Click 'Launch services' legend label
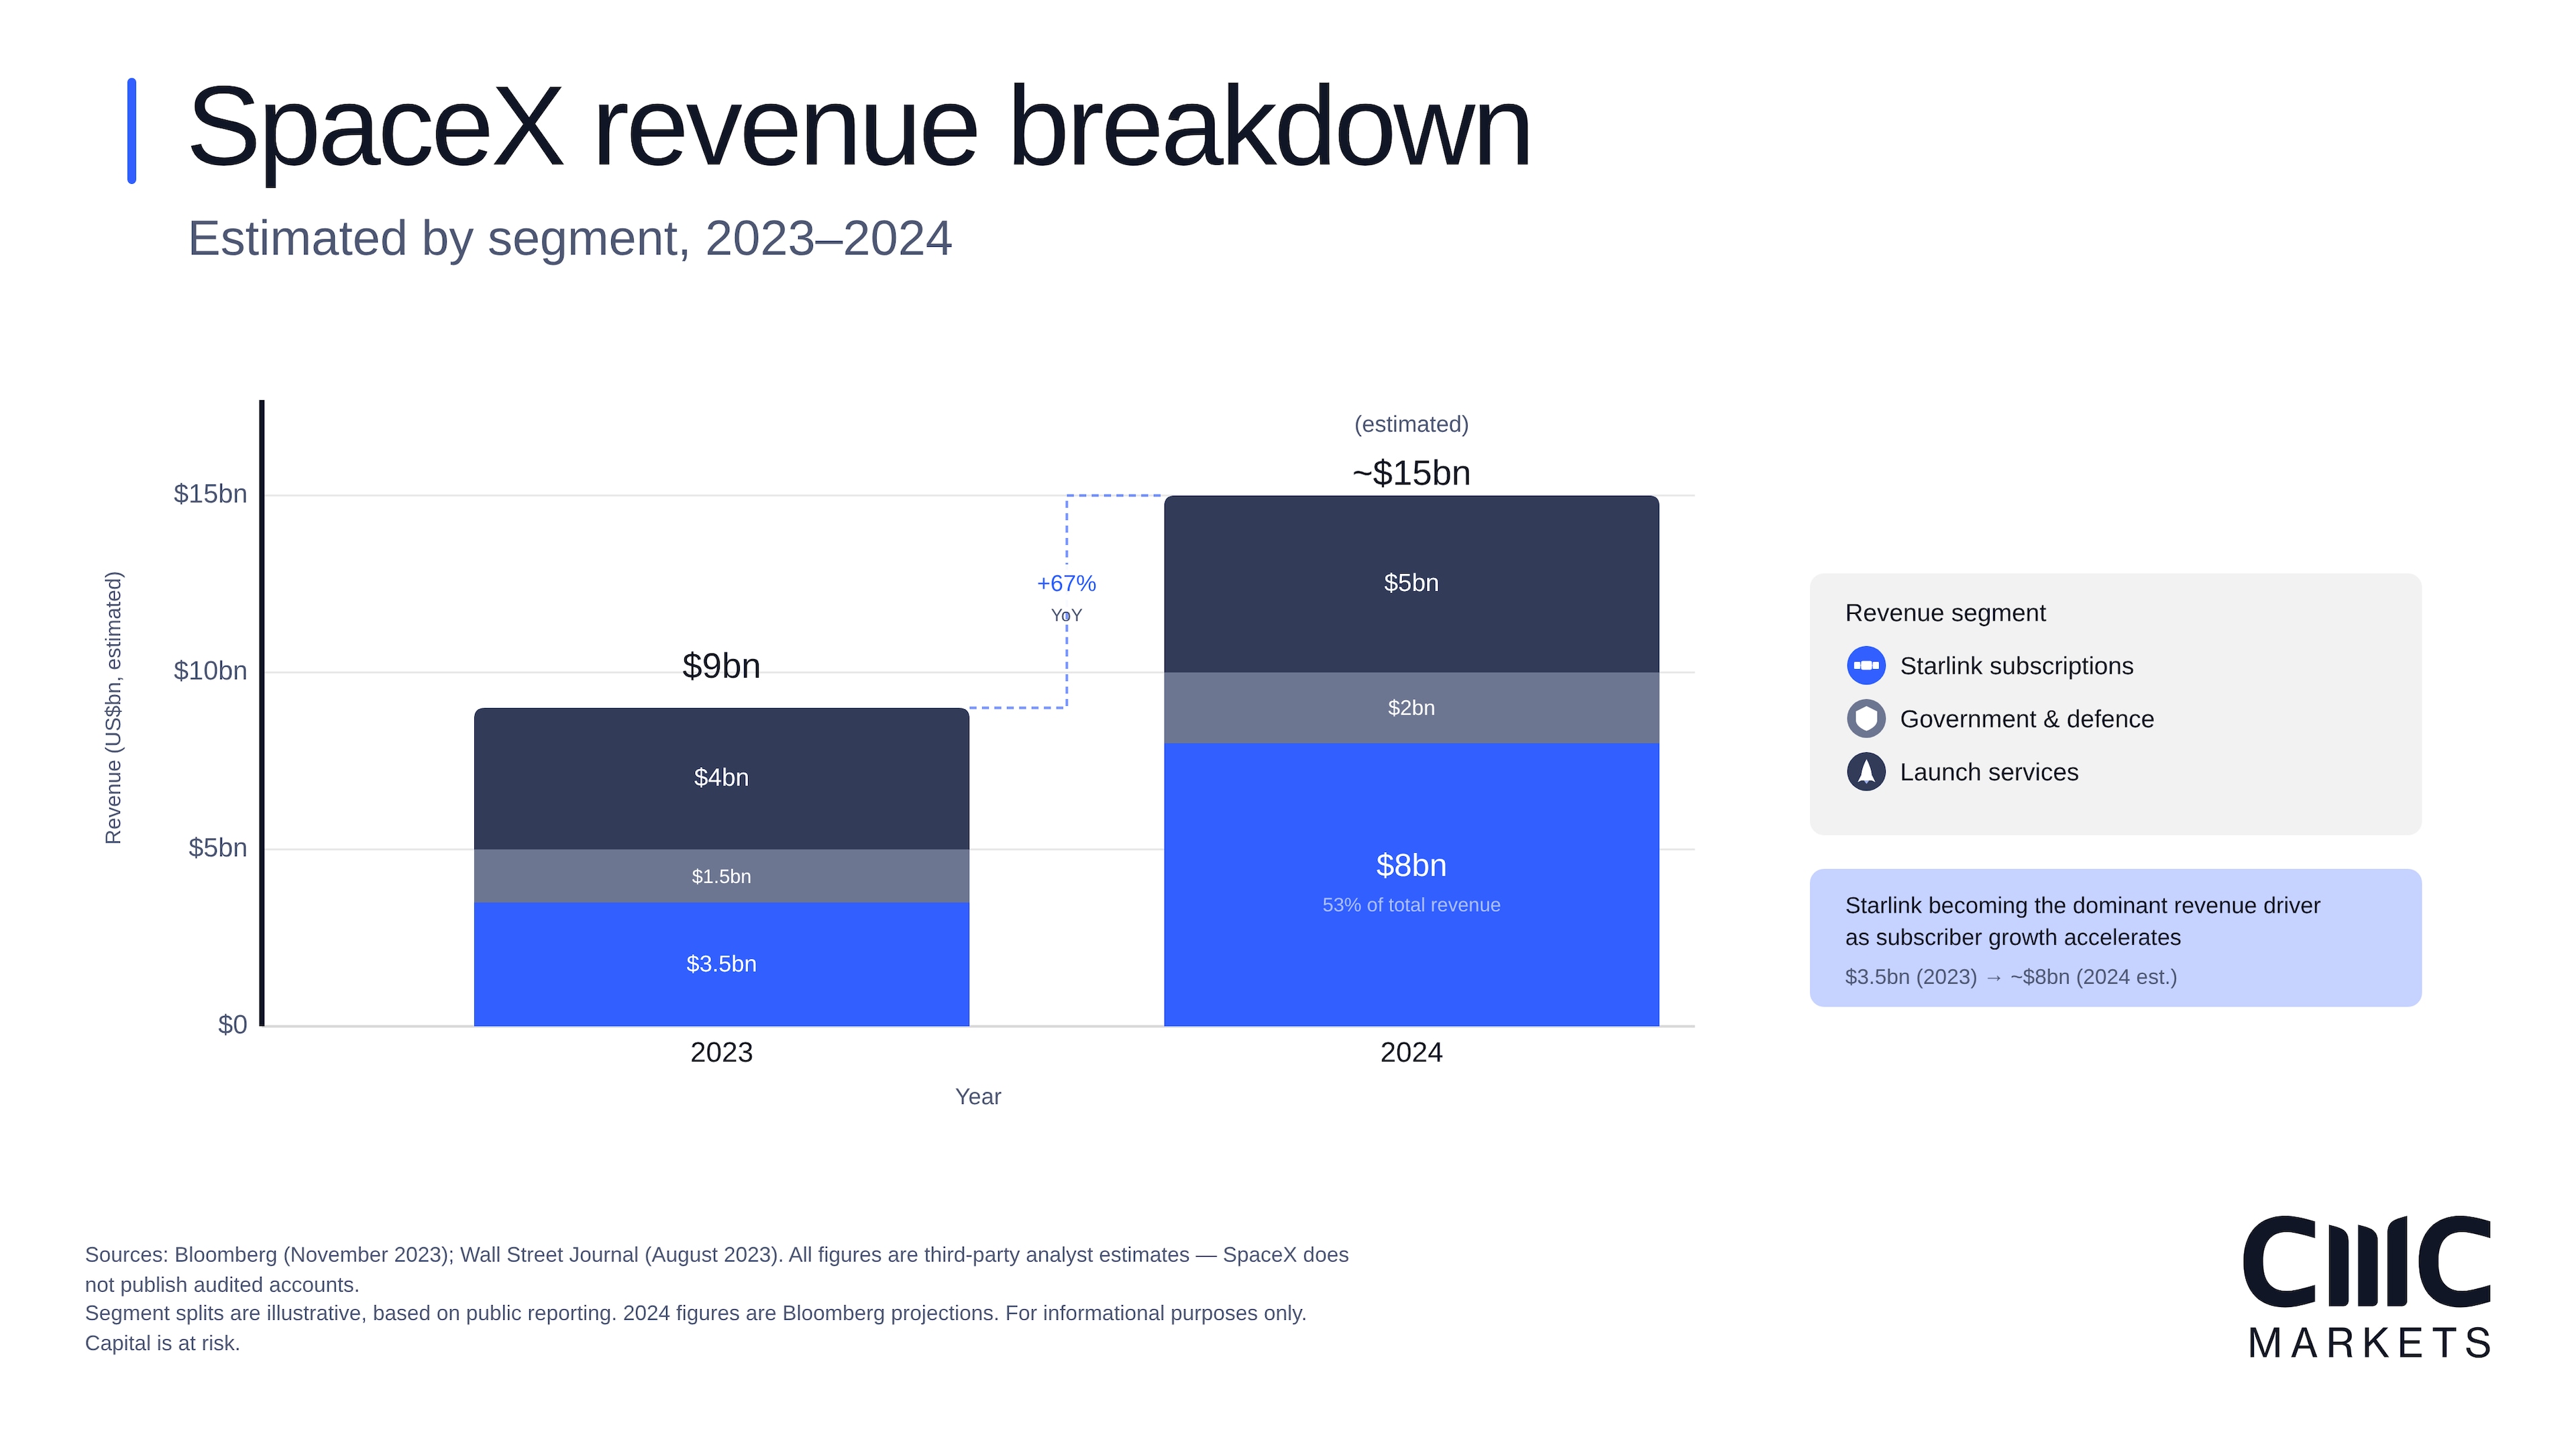The image size is (2576, 1444). [1988, 772]
